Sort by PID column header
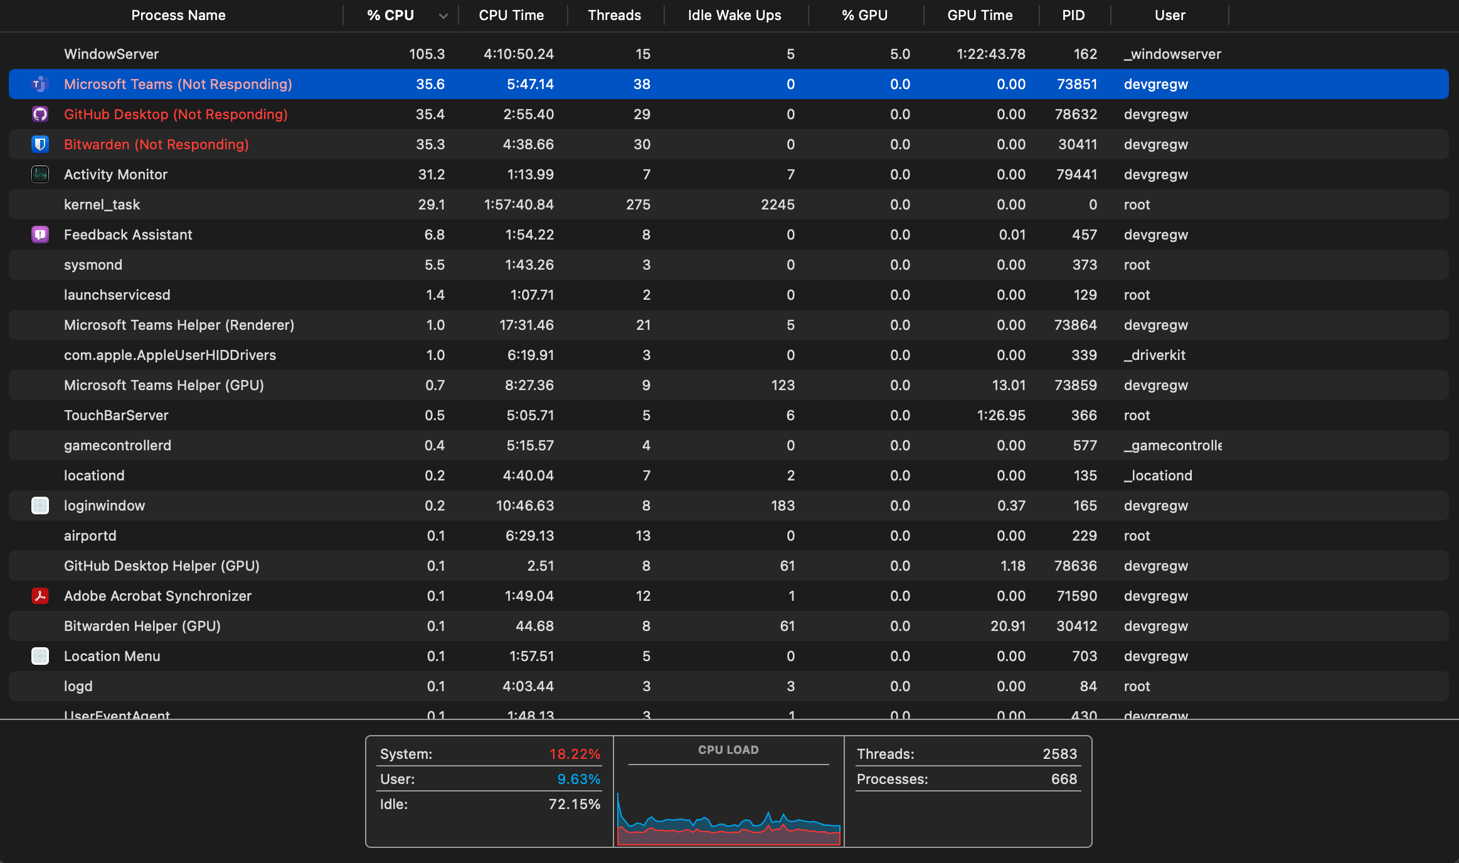This screenshot has height=863, width=1459. 1073,15
